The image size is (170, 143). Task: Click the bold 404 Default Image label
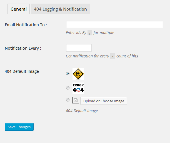pos(22,71)
